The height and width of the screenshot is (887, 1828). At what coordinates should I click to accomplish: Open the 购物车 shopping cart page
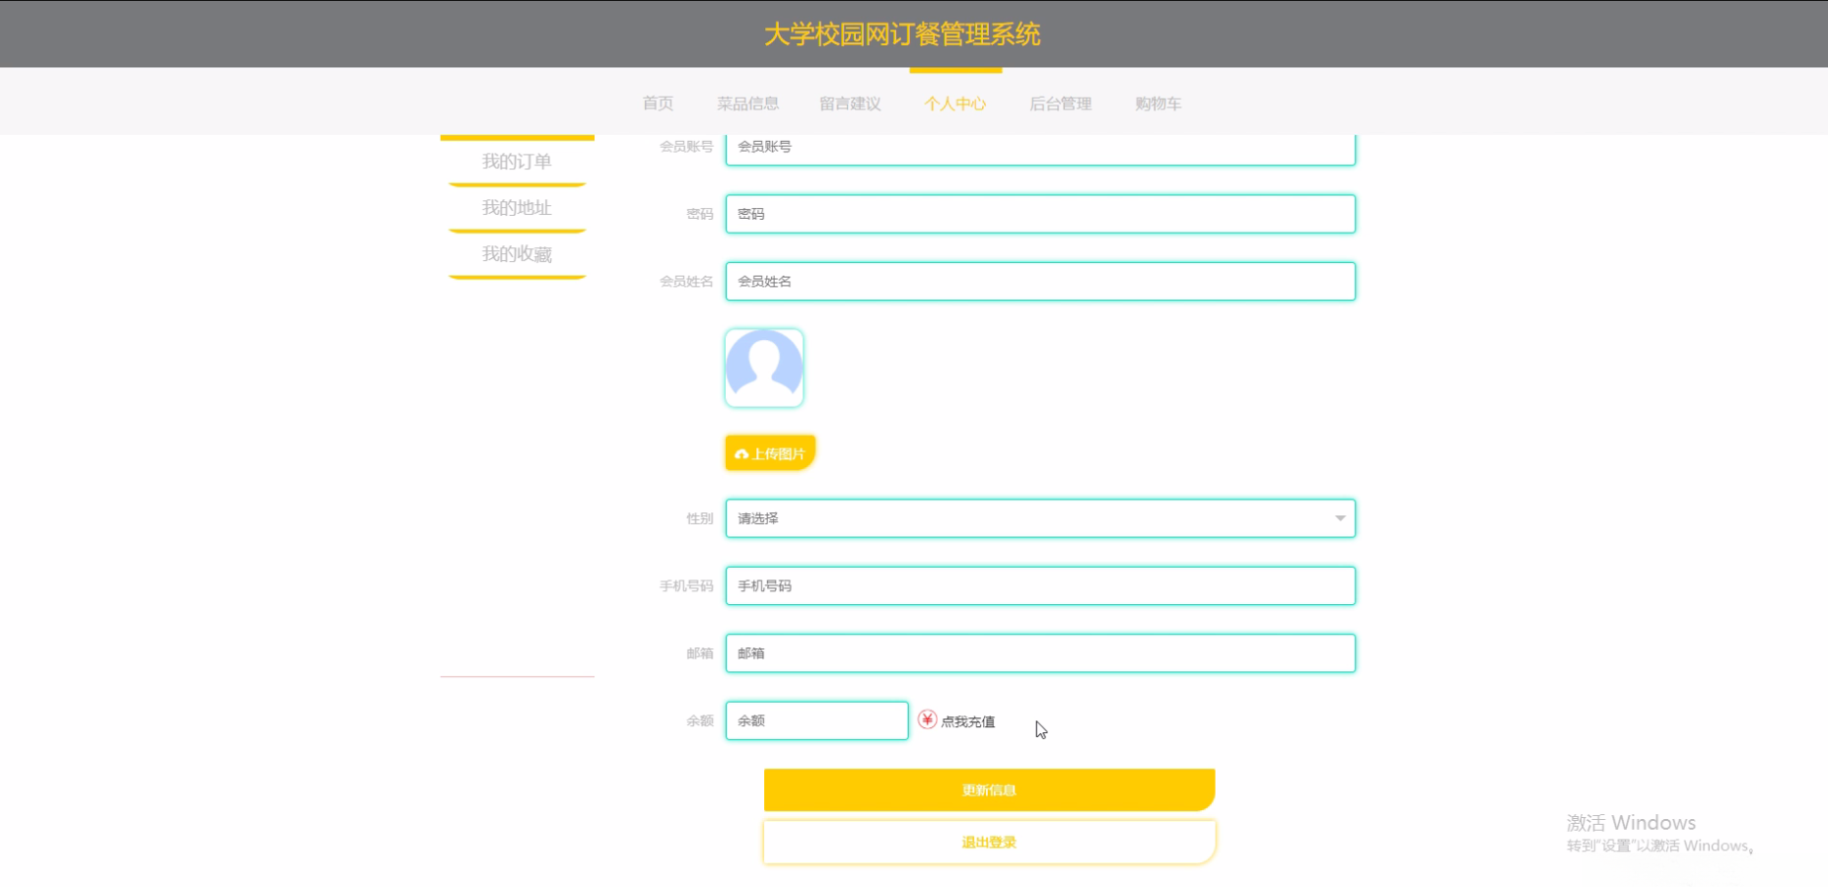(1159, 103)
